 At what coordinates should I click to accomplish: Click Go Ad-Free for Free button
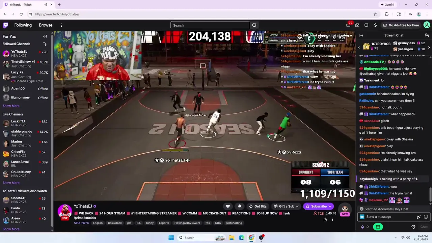(401, 25)
